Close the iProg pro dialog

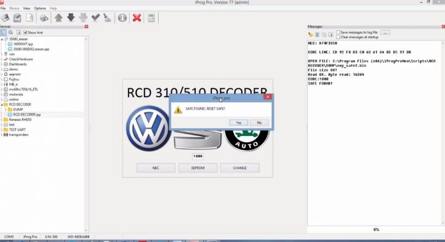point(267,97)
